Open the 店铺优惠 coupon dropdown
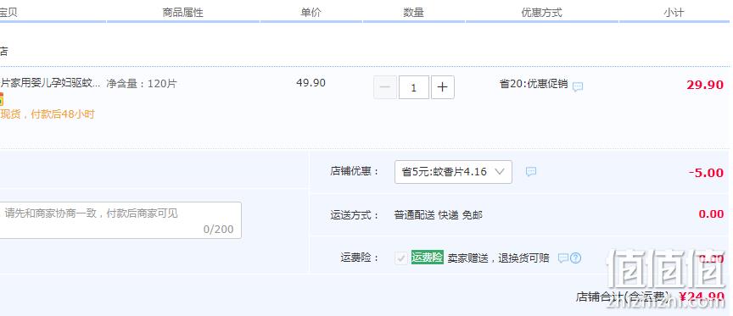The image size is (733, 316). click(453, 172)
